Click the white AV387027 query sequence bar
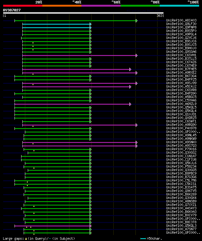 [83, 13]
